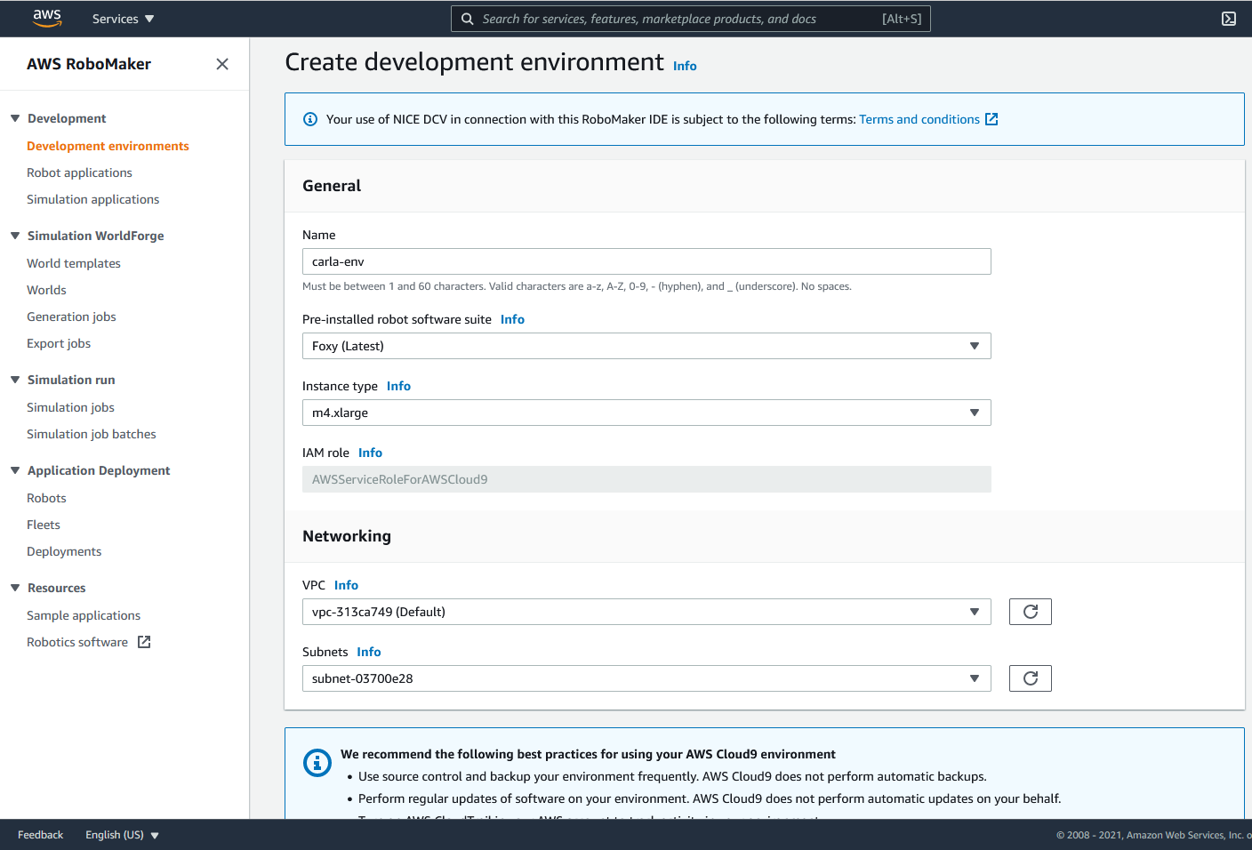Click the 'Perform regular updates of software' bullet
Screen dimensions: 1252x850
point(710,798)
